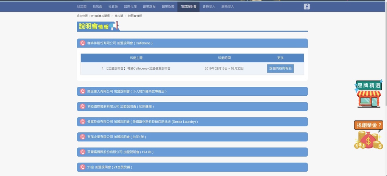Click the megaphone icon in 說明會情報 header
This screenshot has width=387, height=176.
click(114, 26)
